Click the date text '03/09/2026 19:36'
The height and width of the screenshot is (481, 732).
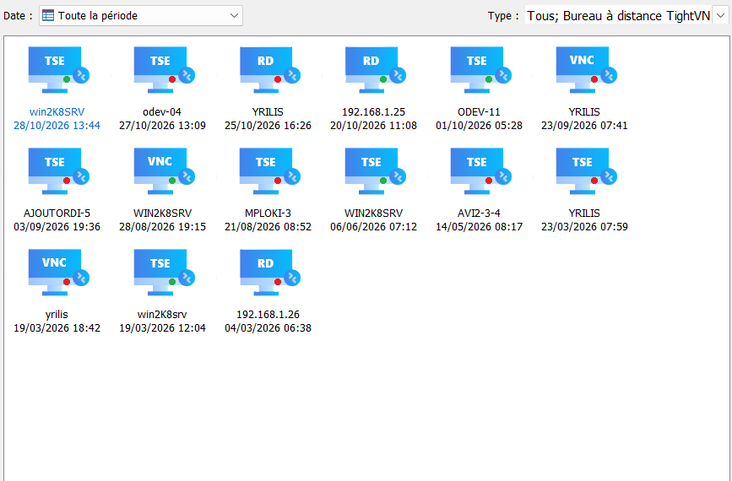57,227
